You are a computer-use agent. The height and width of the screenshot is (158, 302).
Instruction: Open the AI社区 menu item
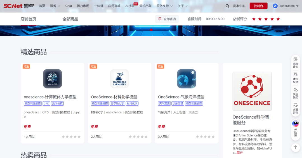click(130, 6)
